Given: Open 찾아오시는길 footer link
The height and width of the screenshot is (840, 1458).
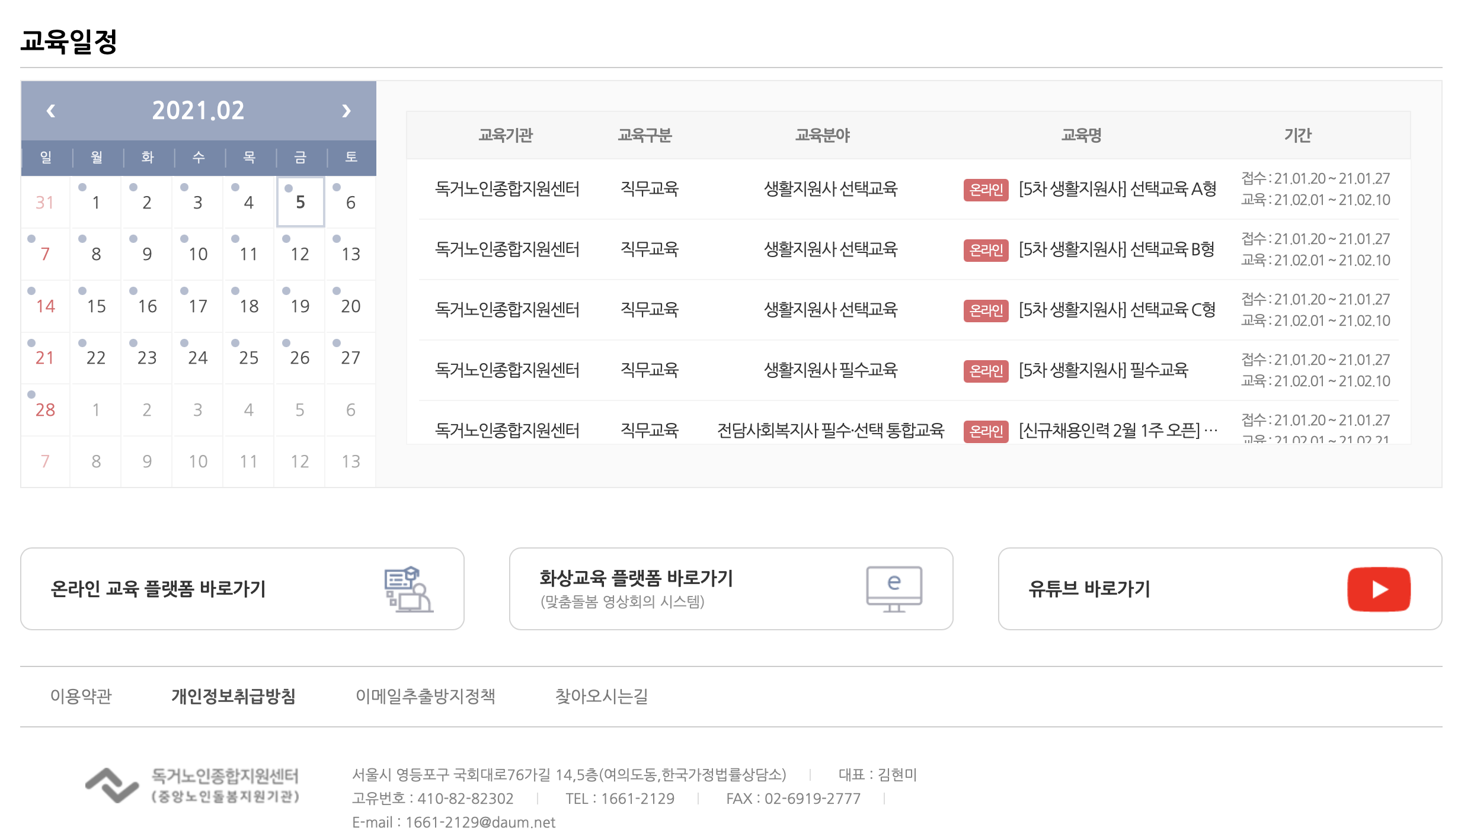Looking at the screenshot, I should 601,696.
